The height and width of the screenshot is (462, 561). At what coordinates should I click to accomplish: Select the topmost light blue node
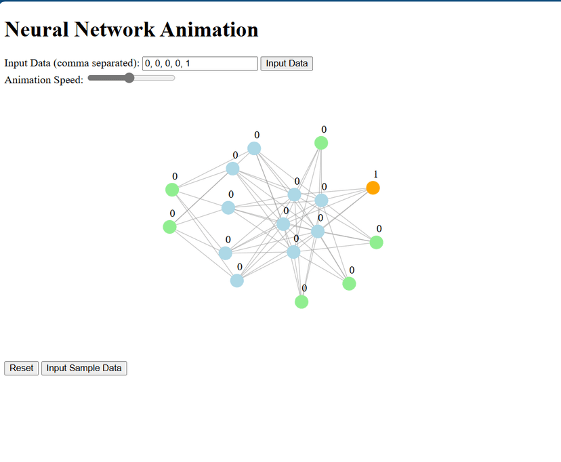254,148
